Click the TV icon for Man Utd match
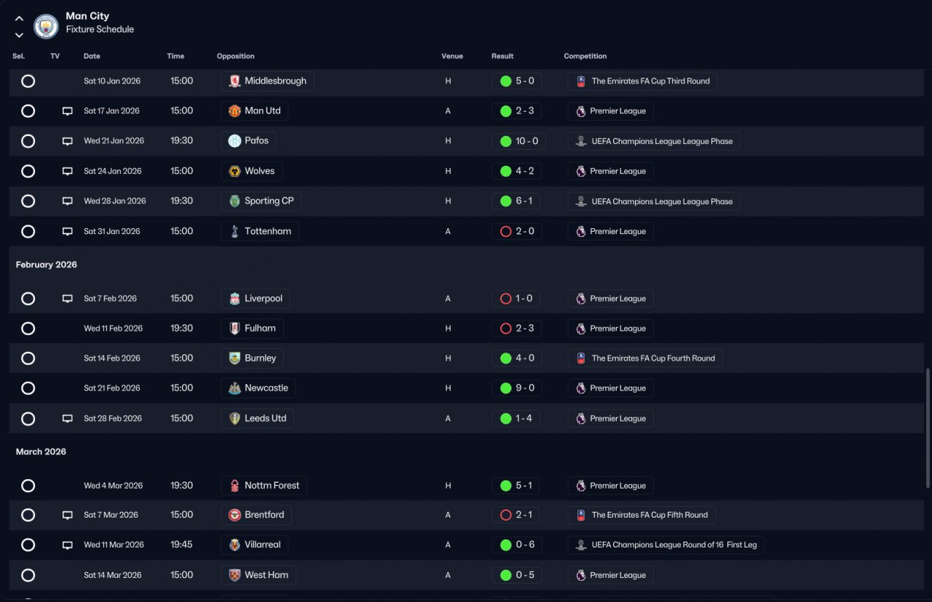The height and width of the screenshot is (602, 932). (x=67, y=111)
